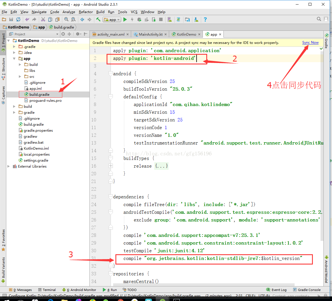
Task: Run the app with green play button
Action: (x=125, y=19)
